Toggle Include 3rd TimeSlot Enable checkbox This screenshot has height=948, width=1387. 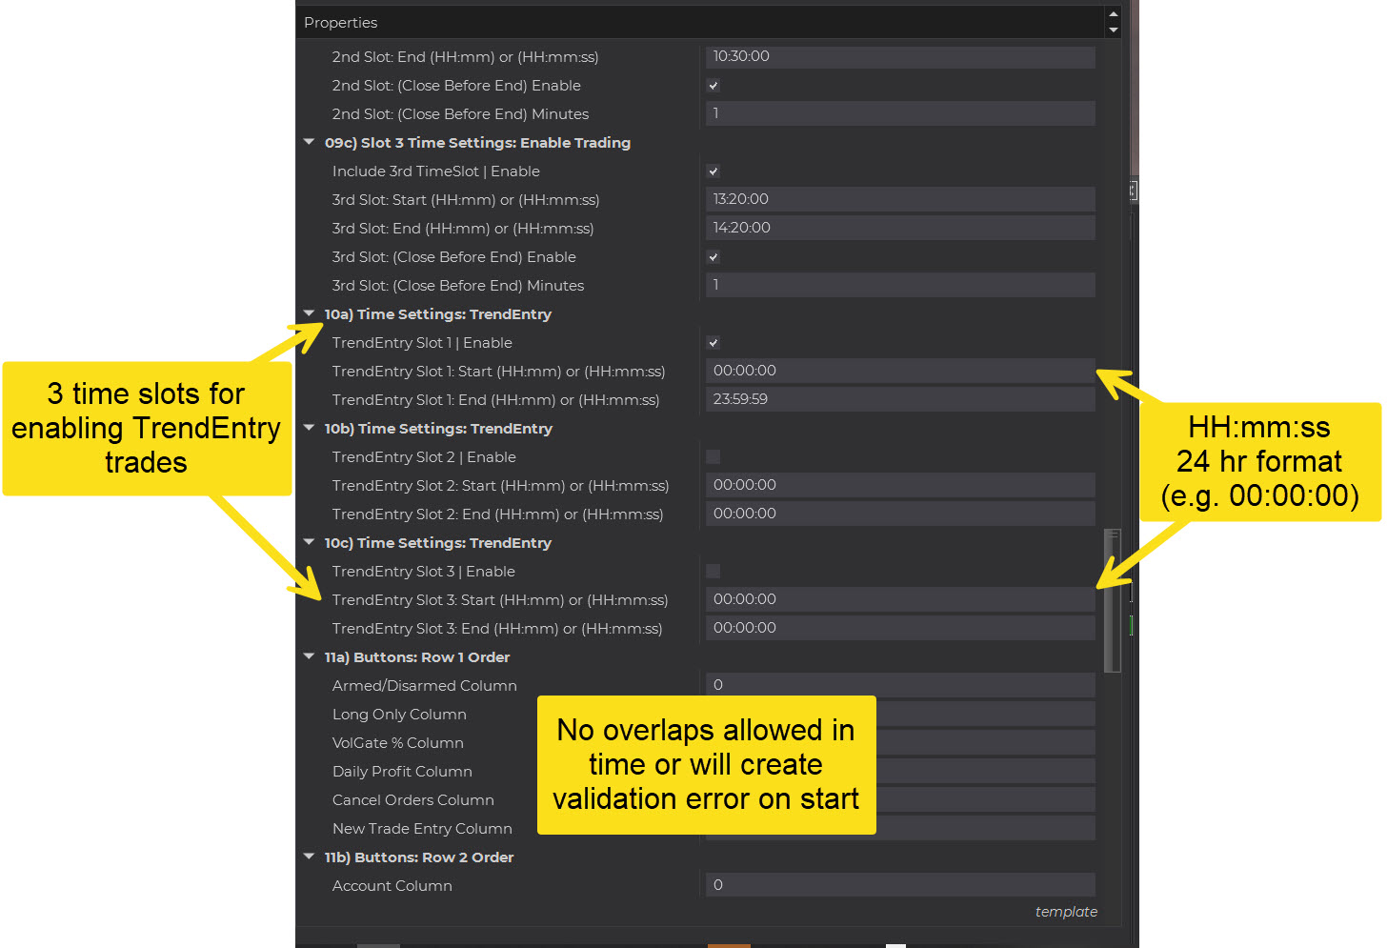pos(714,171)
